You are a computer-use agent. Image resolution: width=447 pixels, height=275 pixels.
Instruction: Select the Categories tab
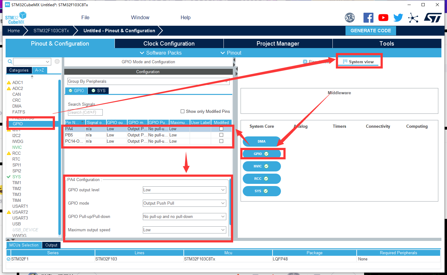point(19,70)
